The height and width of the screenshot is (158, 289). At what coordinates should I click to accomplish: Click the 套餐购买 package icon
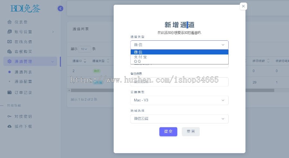[x=9, y=51]
